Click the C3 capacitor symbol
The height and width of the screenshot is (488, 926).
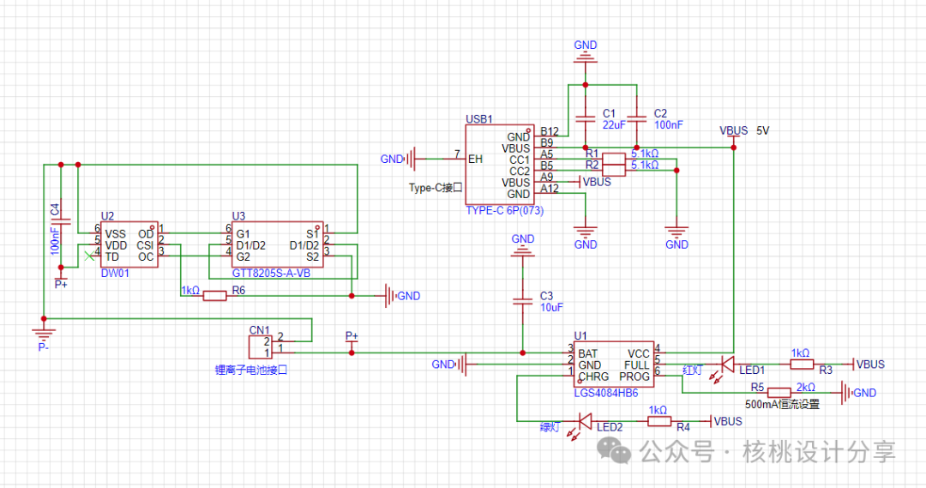[523, 301]
